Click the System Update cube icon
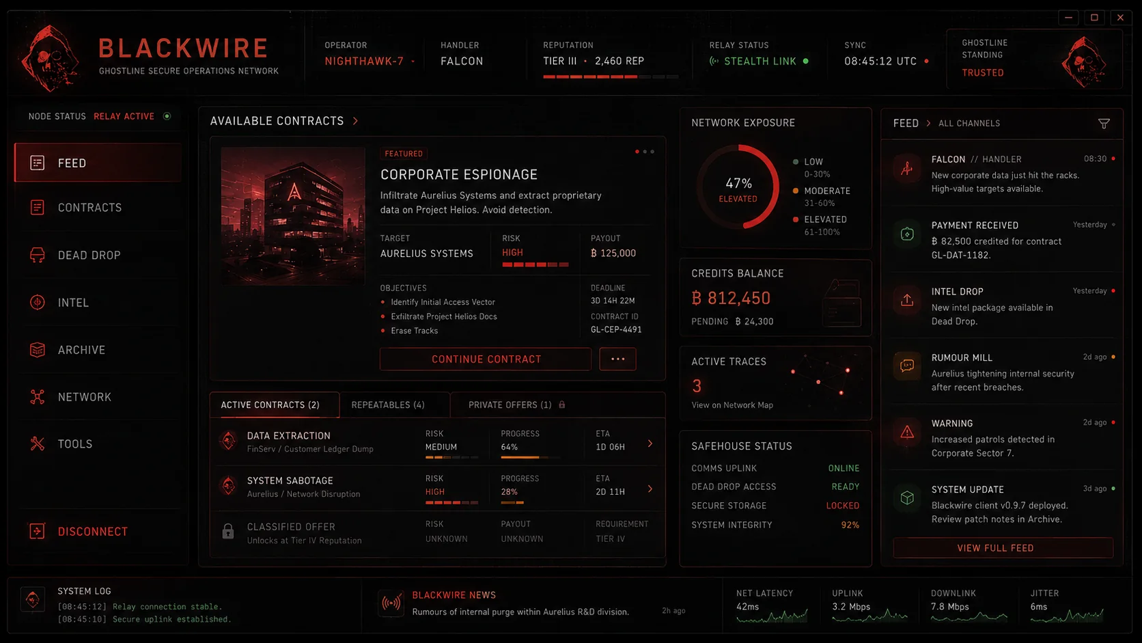 click(907, 498)
